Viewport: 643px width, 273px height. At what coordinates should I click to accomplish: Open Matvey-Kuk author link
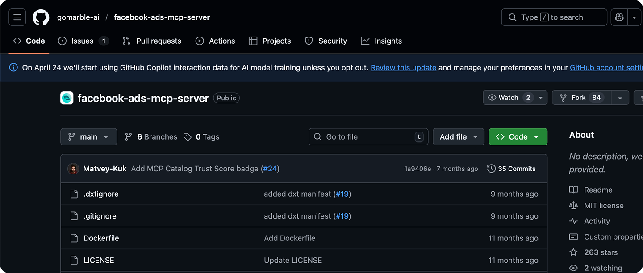[x=105, y=169]
